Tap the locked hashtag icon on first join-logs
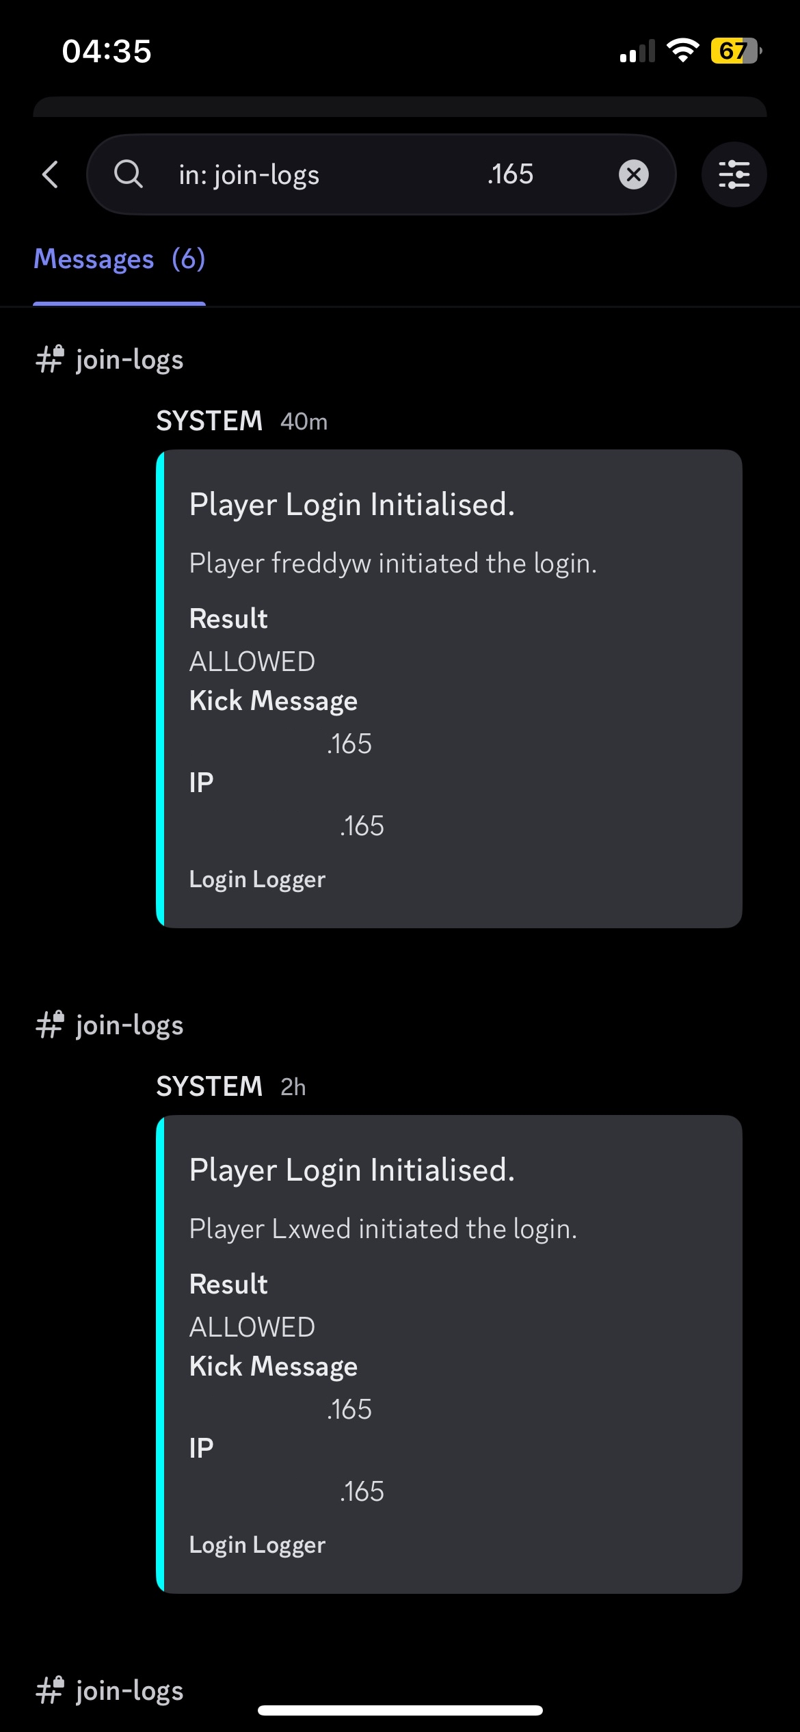Screen dimensions: 800x1732 pos(50,359)
